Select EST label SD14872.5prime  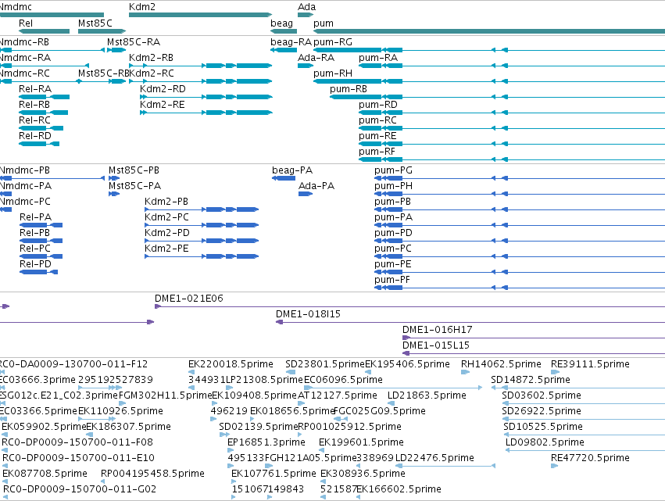[531, 380]
